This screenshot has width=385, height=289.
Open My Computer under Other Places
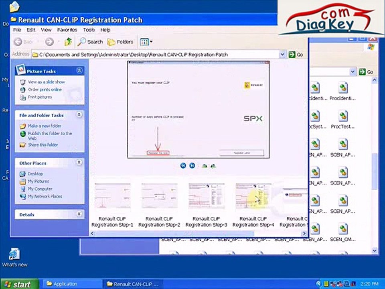pos(40,189)
